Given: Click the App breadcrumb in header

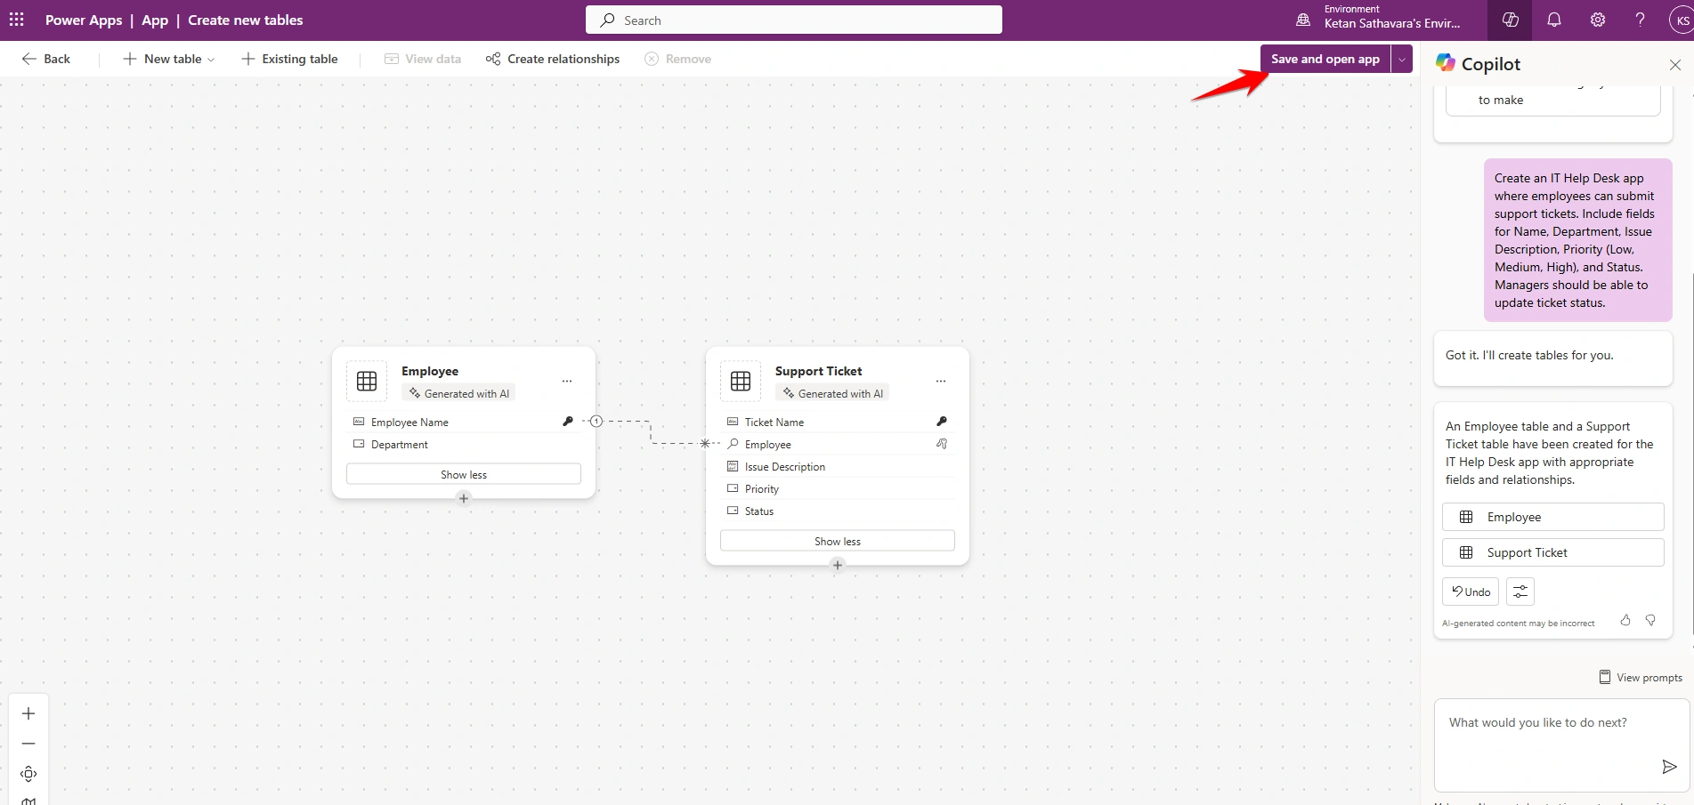Looking at the screenshot, I should point(155,20).
